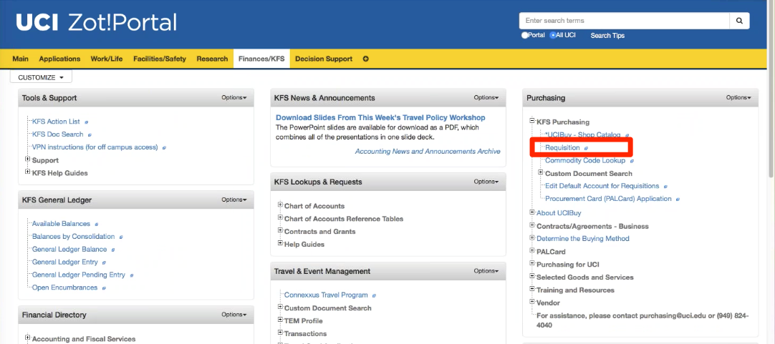Switch to the Applications tab
This screenshot has height=344, width=775.
(x=59, y=59)
